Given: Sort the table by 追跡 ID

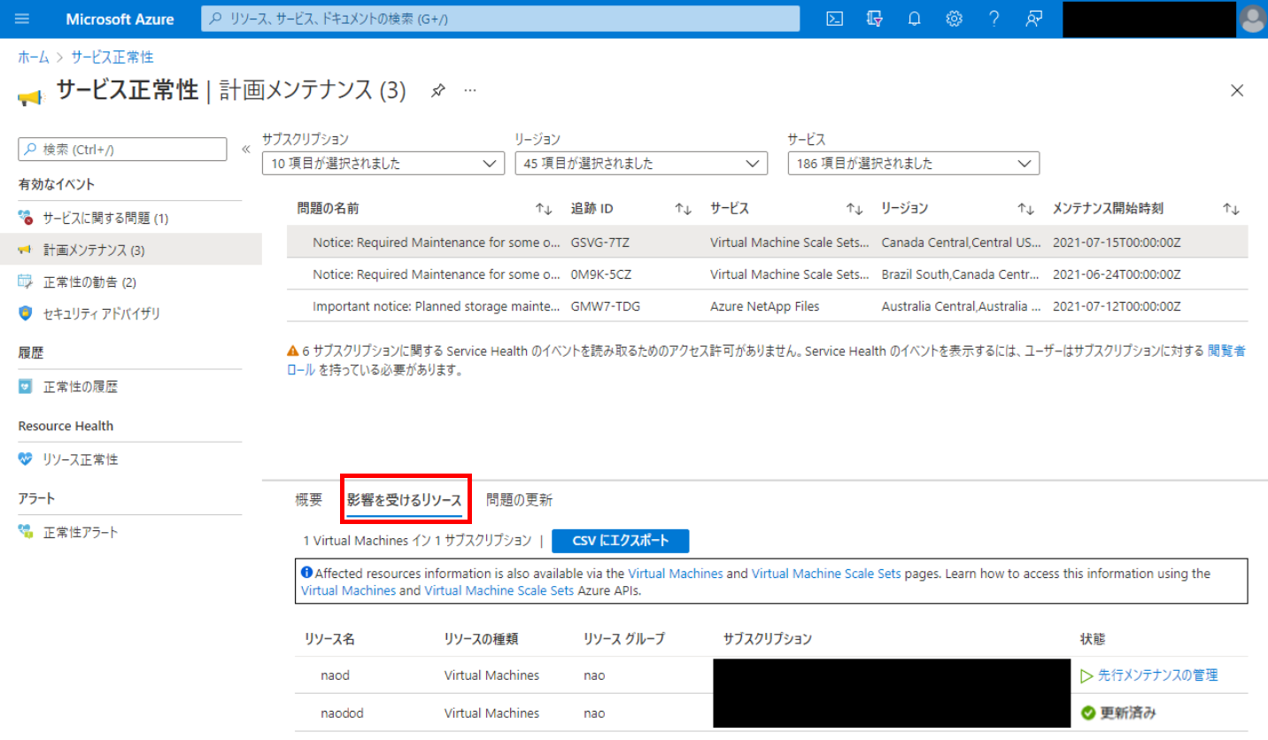Looking at the screenshot, I should pos(683,209).
